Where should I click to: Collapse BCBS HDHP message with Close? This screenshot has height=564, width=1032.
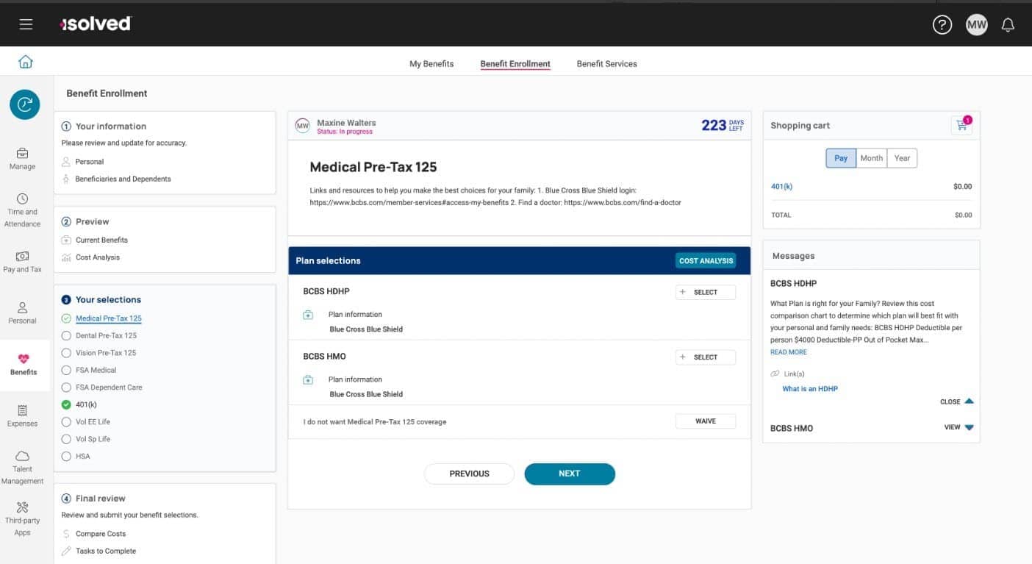[956, 401]
